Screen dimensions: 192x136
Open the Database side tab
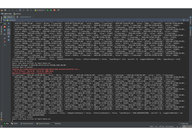191,31
